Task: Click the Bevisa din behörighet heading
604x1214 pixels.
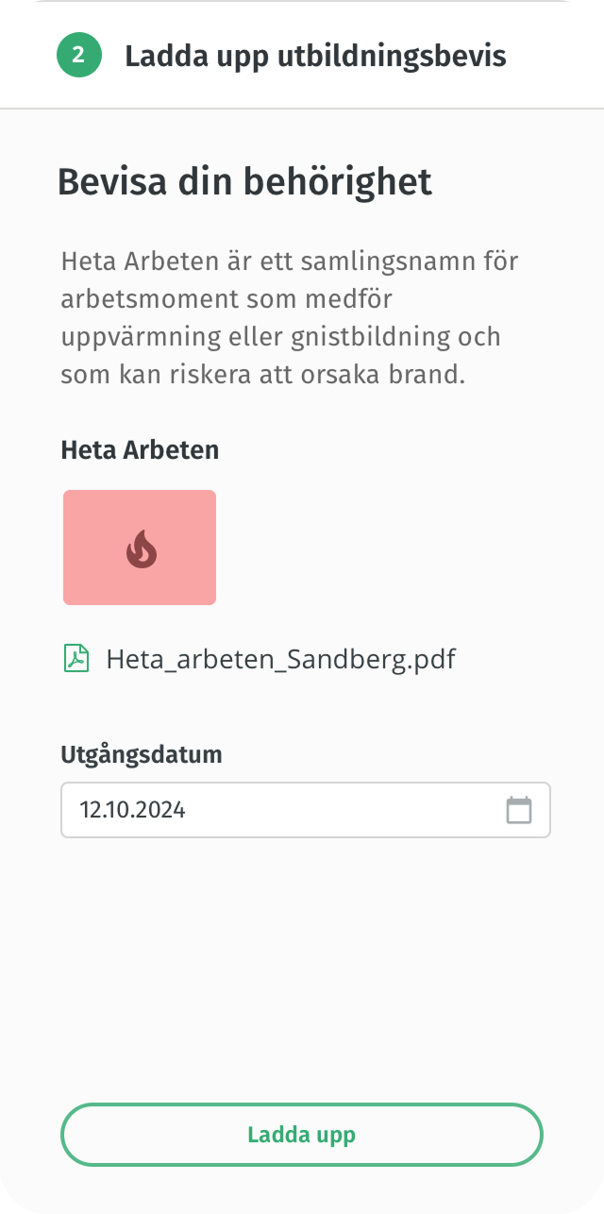Action: 244,181
